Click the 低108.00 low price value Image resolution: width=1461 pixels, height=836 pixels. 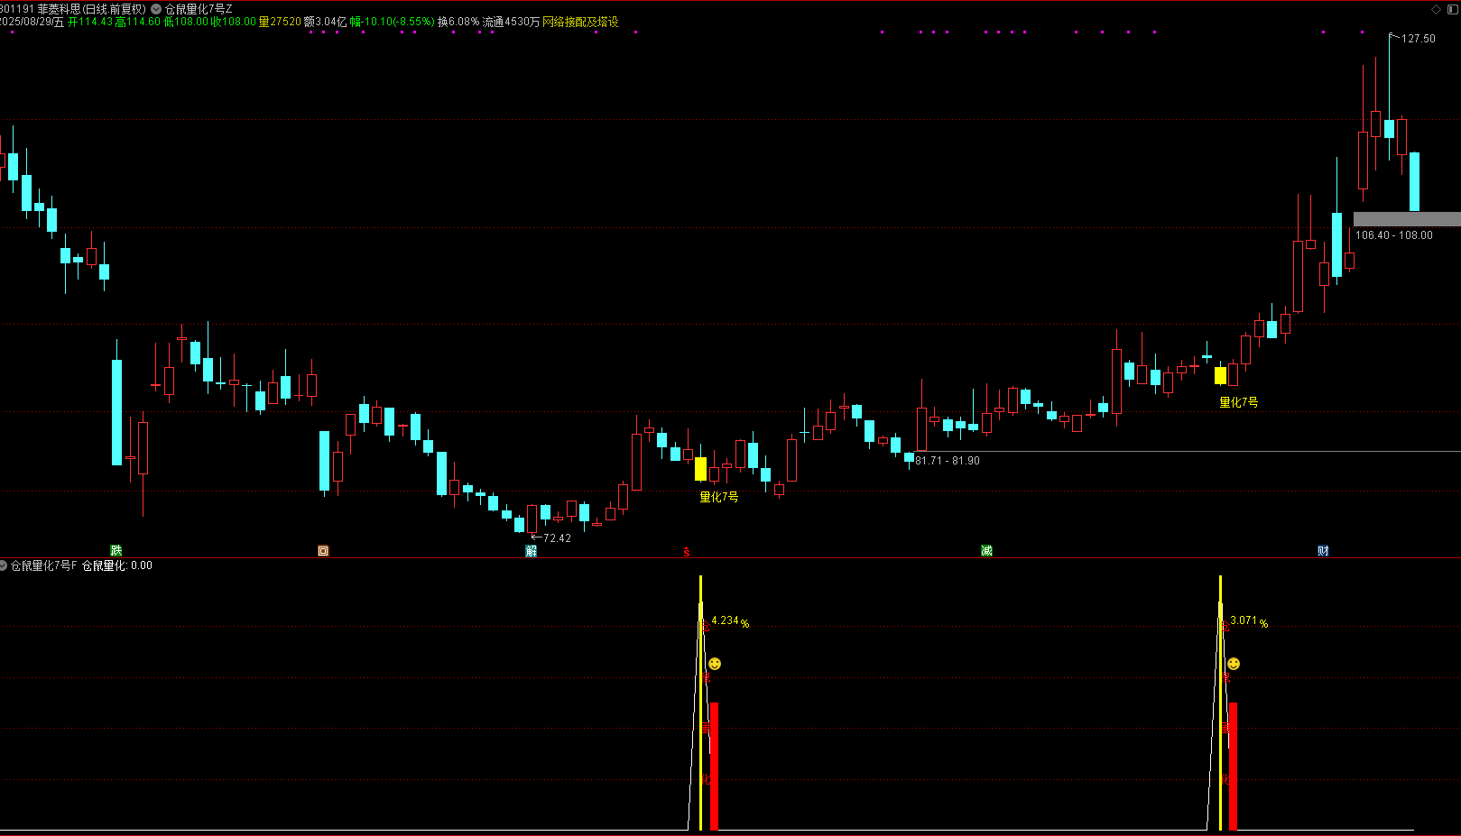click(186, 22)
